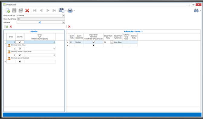Image resolution: width=203 pixels, height=119 pixels.
Task: Open the Açıklama dropdown arrow
Action: tap(64, 22)
